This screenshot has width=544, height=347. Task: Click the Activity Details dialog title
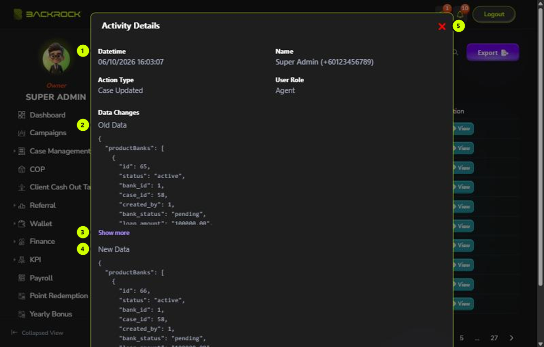131,26
